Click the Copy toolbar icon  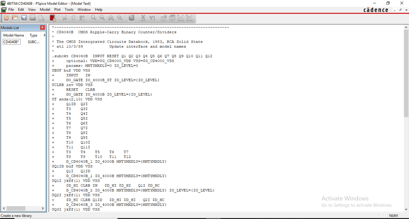[73, 18]
